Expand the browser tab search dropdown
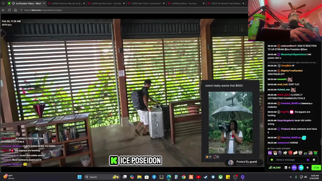322x181 pixels. (3, 4)
